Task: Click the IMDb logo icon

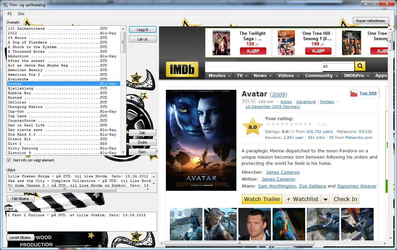Action: coord(182,69)
